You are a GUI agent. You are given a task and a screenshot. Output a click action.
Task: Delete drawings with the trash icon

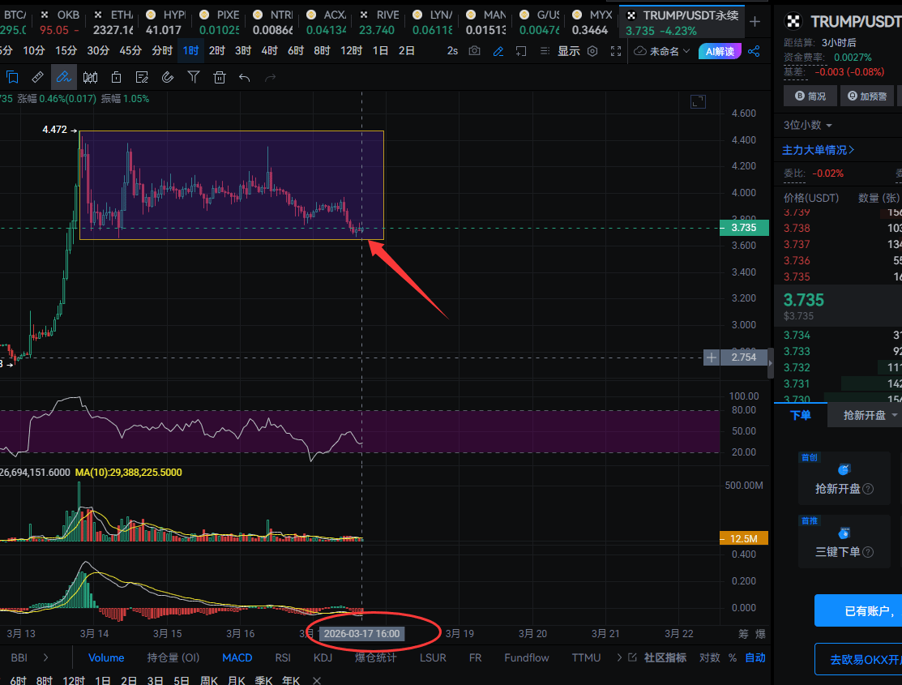219,77
